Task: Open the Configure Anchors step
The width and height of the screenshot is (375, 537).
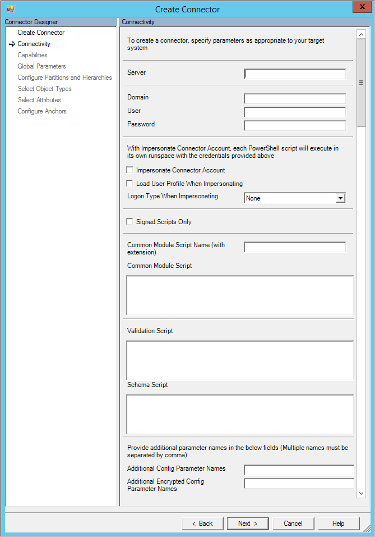Action: [x=42, y=111]
